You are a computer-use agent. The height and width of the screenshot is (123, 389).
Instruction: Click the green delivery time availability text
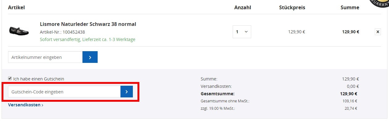[87, 39]
